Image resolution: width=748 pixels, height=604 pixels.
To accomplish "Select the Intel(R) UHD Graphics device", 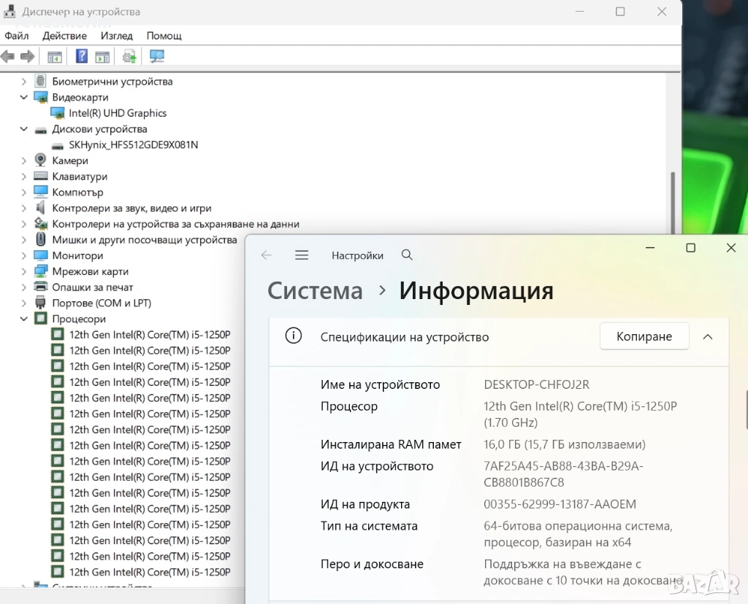I will (x=117, y=113).
